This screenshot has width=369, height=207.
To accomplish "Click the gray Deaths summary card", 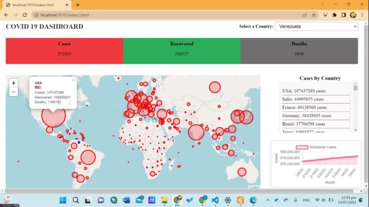I will tap(299, 51).
